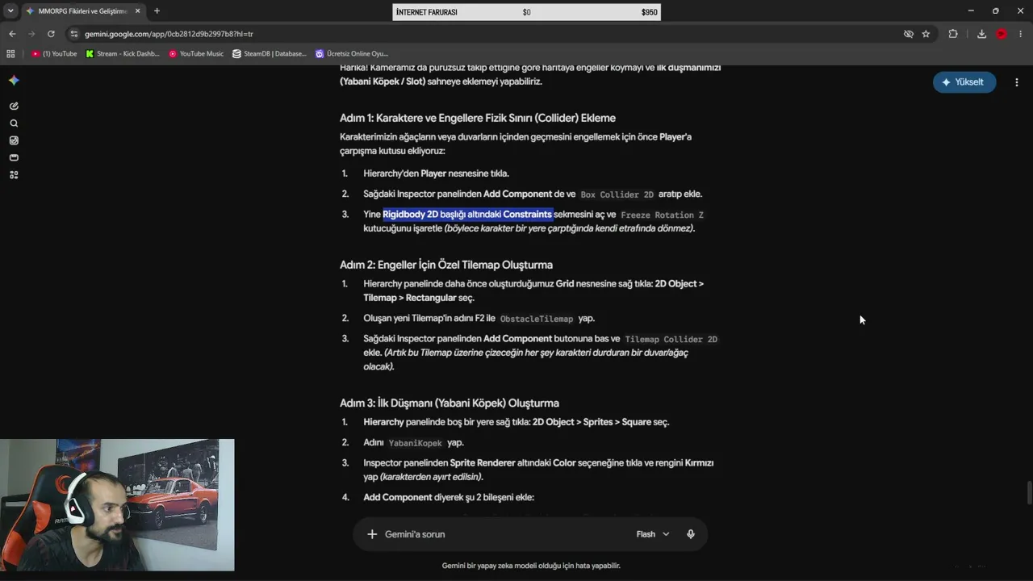Expand the Flash model selector dropdown
The width and height of the screenshot is (1033, 581).
(653, 534)
